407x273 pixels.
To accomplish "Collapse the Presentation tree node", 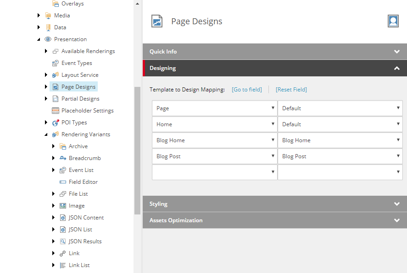I will pos(39,39).
